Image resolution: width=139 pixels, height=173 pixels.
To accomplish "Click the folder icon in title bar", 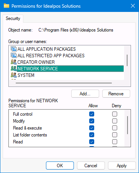I will [7, 6].
